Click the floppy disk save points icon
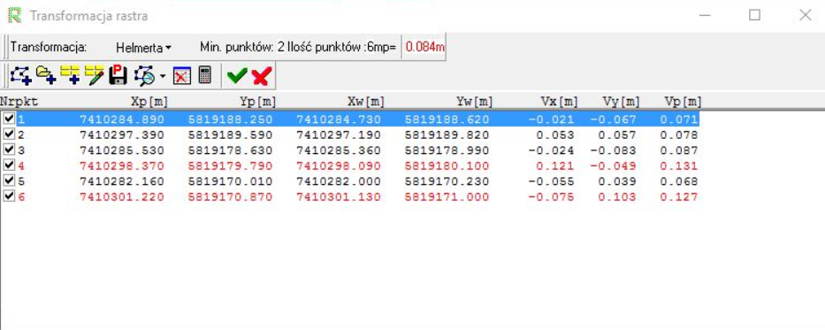 118,76
